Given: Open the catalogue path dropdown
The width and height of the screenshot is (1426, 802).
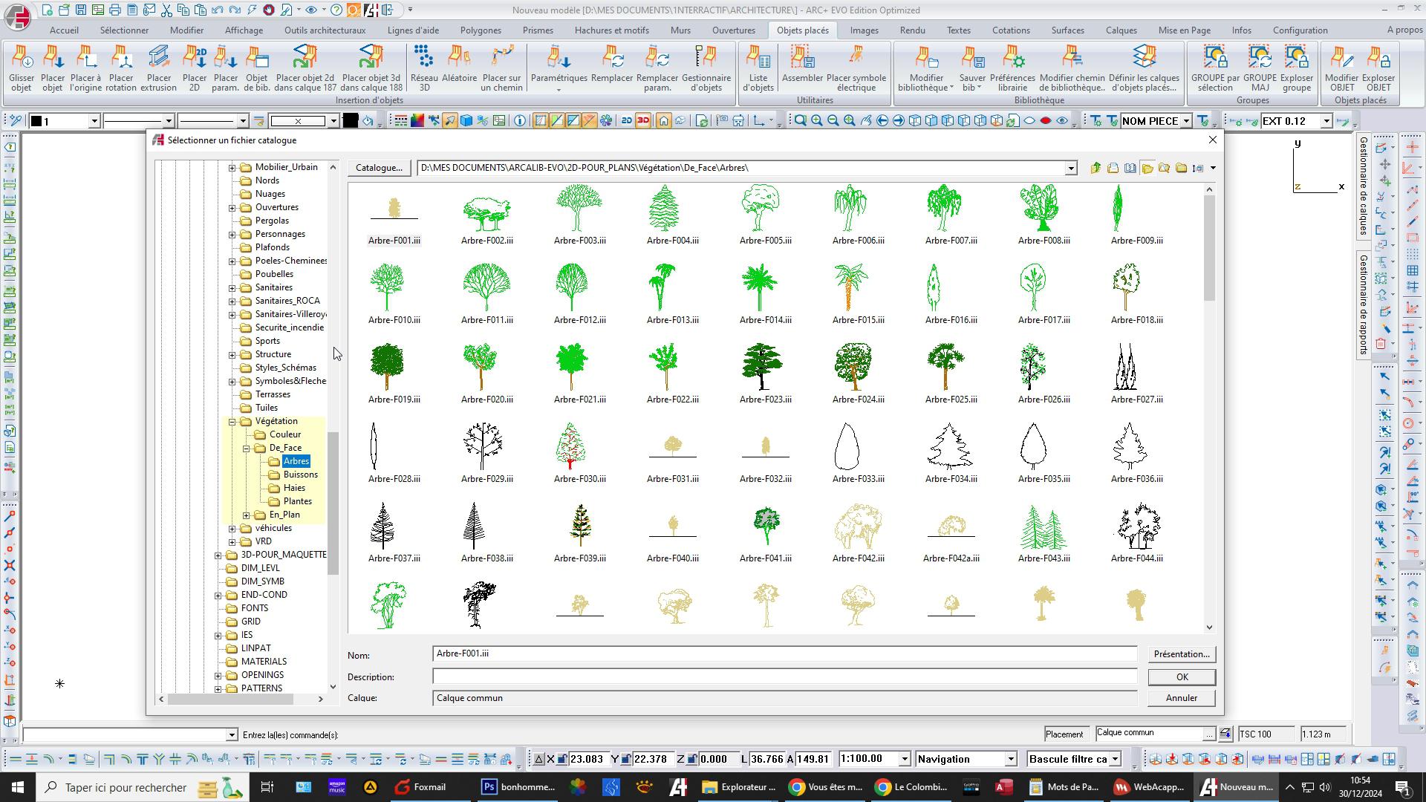Looking at the screenshot, I should point(1071,169).
